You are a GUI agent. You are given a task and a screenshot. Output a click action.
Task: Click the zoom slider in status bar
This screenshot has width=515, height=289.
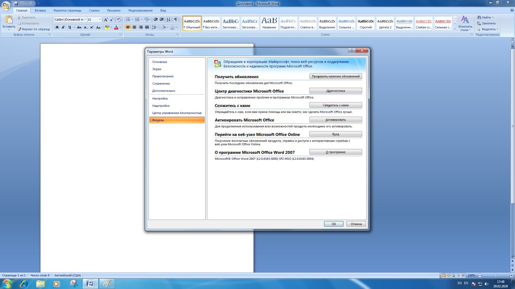(x=495, y=275)
